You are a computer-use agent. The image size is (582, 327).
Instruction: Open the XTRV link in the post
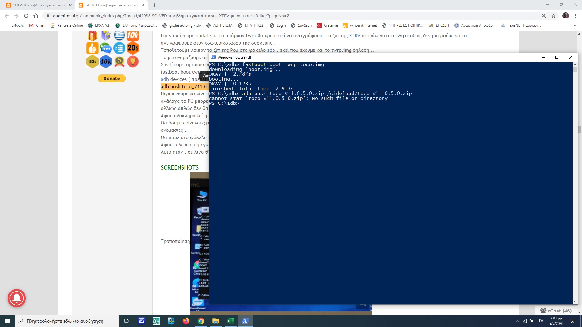354,35
